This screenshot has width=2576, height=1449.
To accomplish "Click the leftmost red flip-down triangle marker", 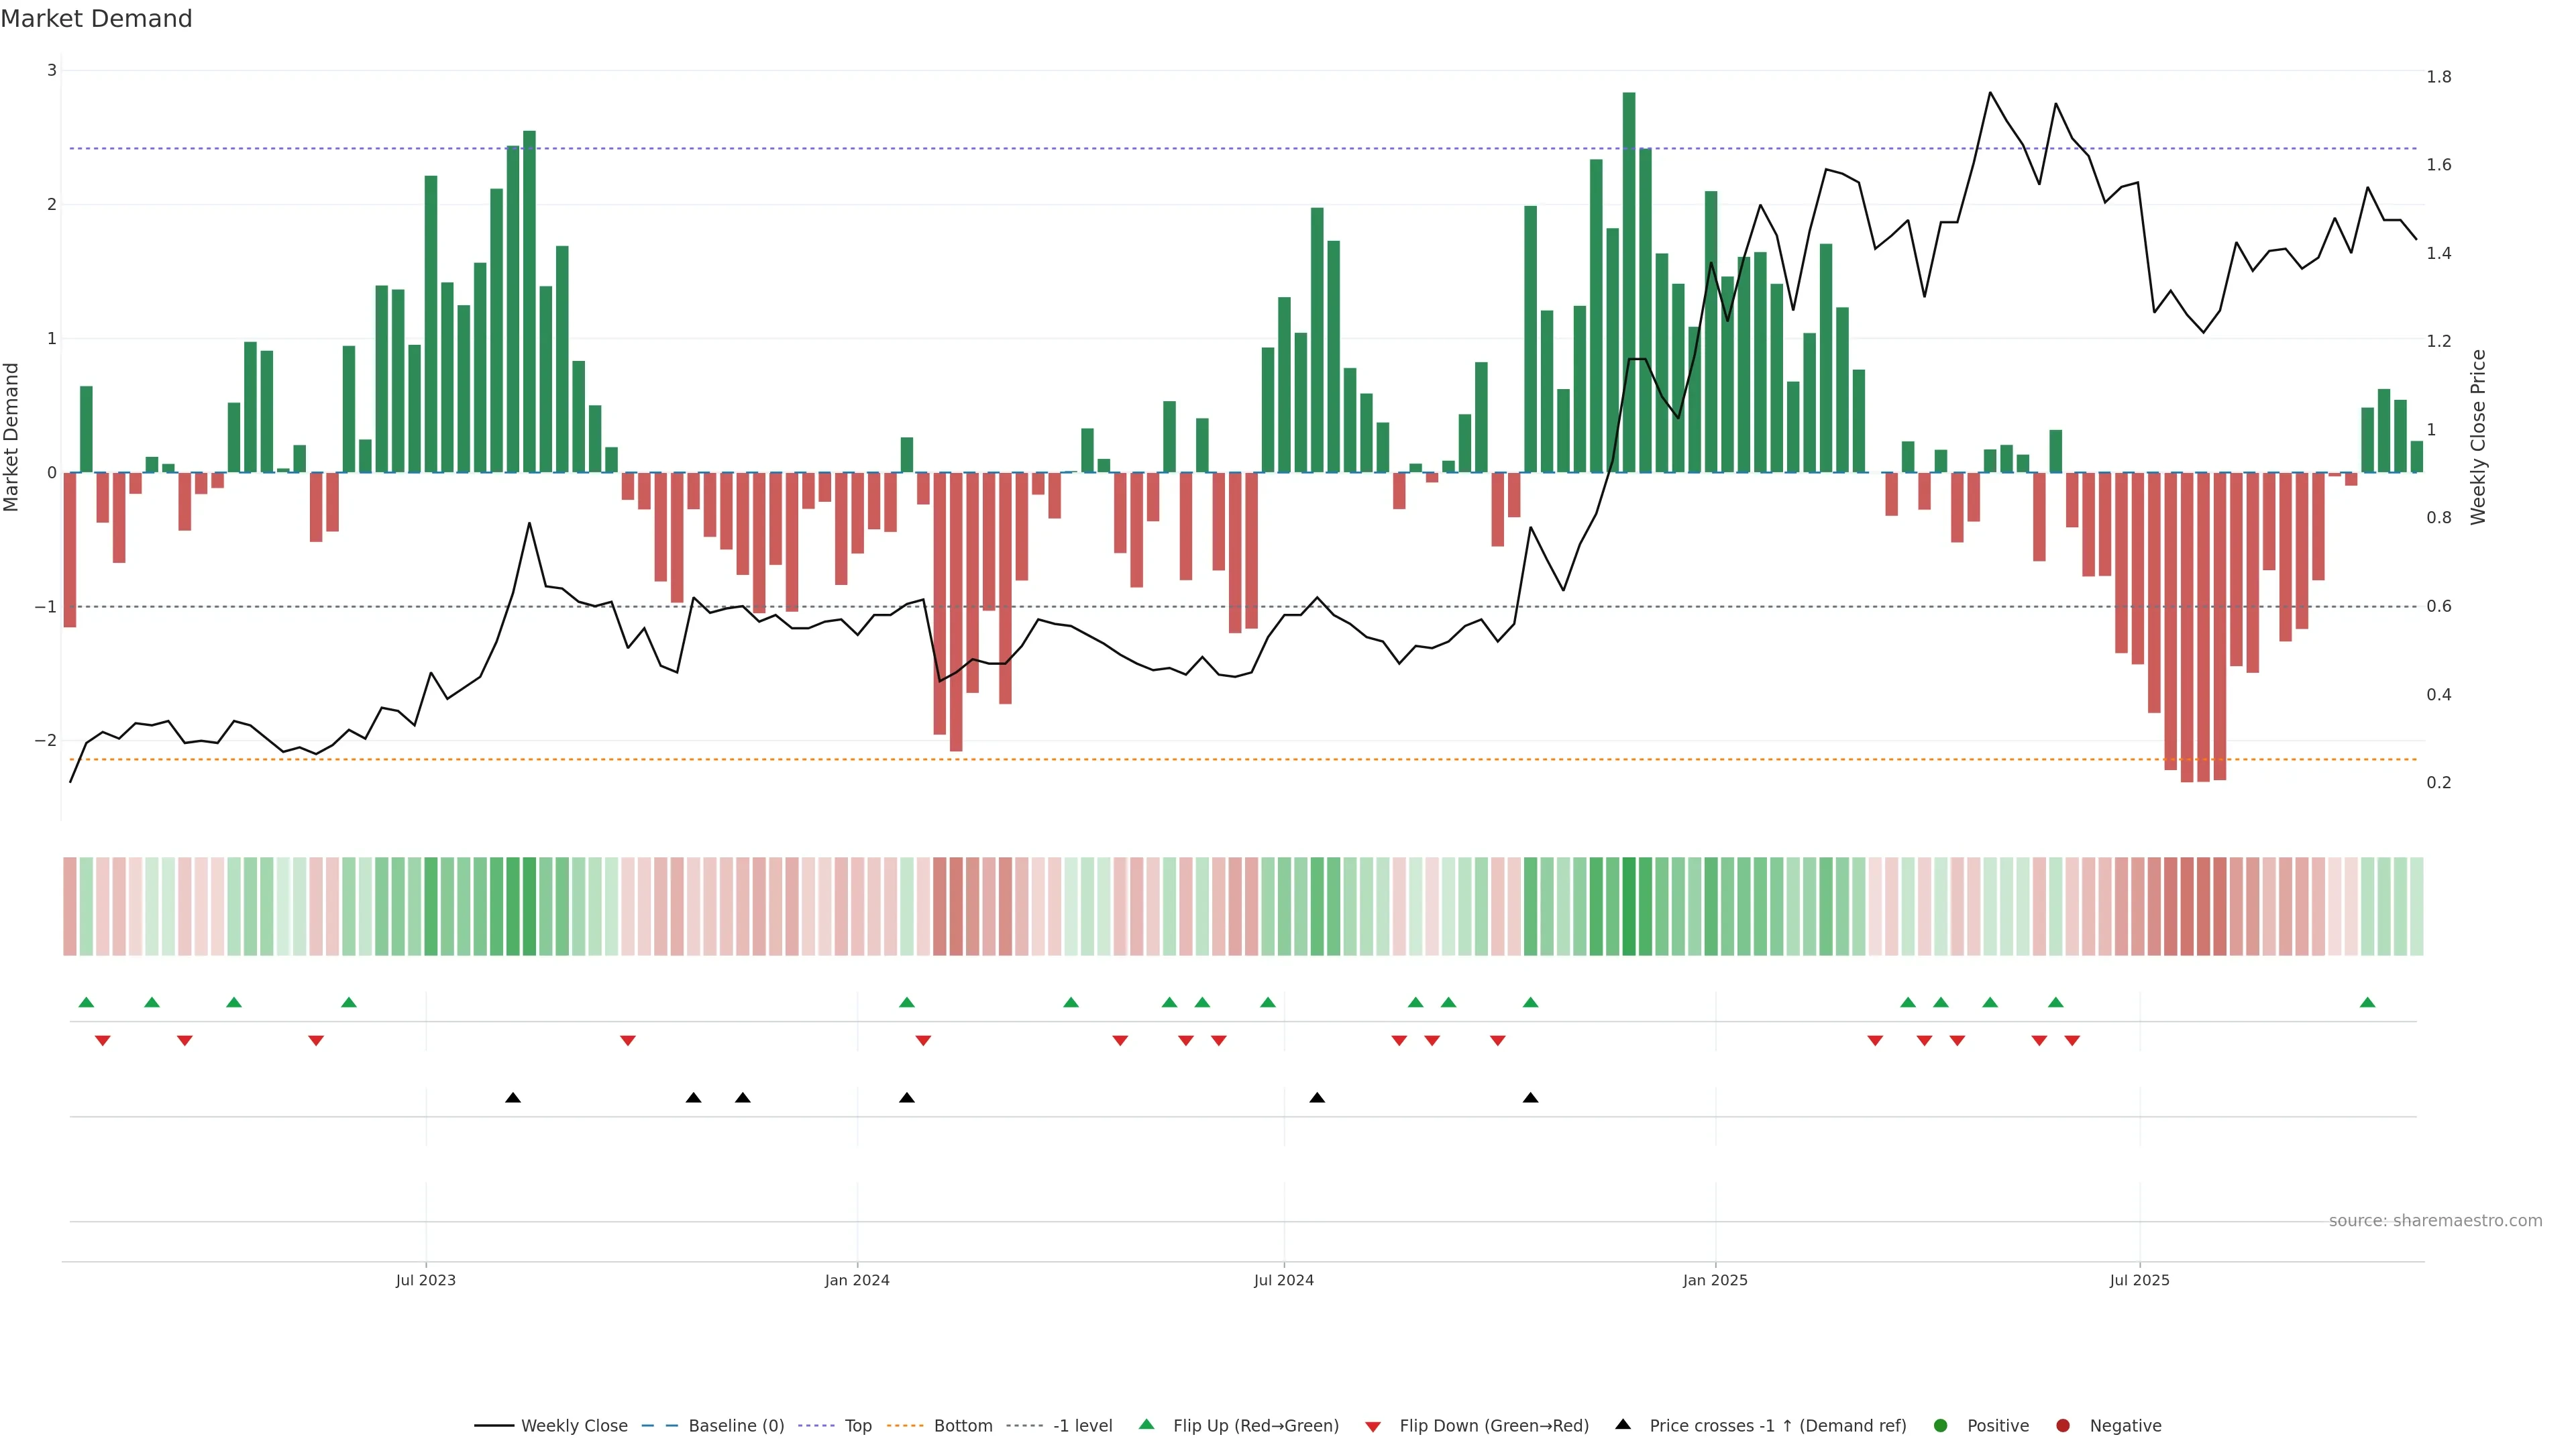I will pos(102,1041).
